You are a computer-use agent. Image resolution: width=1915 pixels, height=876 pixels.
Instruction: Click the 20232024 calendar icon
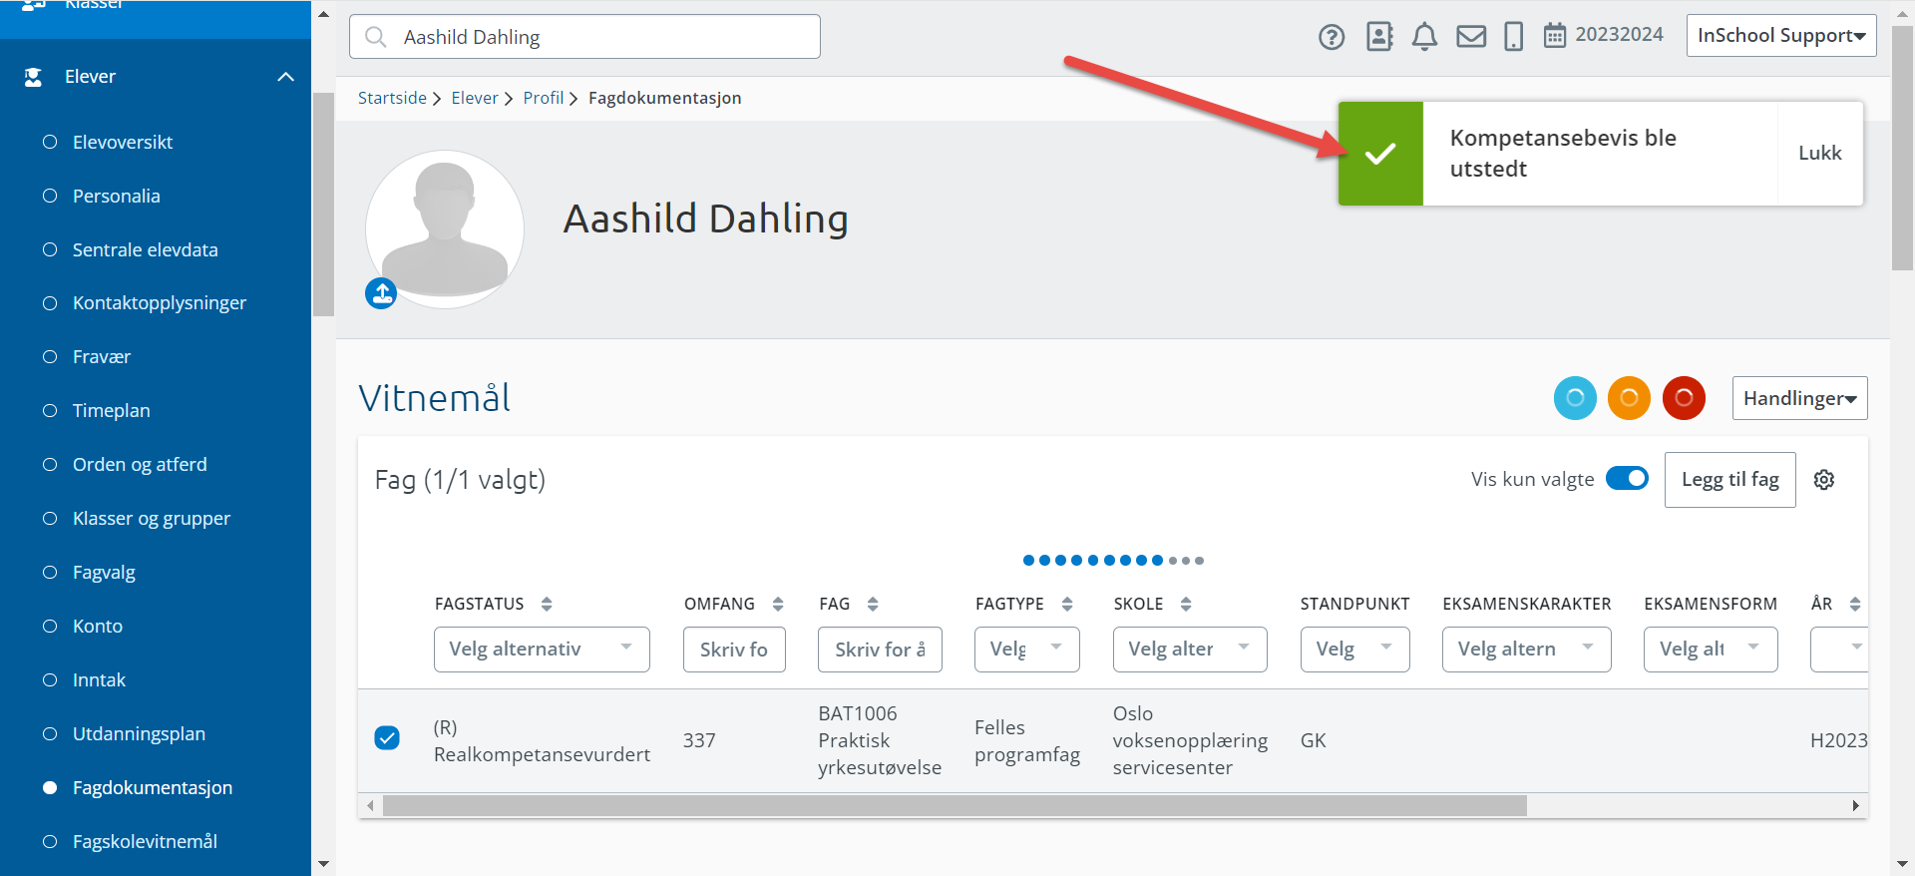pyautogui.click(x=1555, y=36)
